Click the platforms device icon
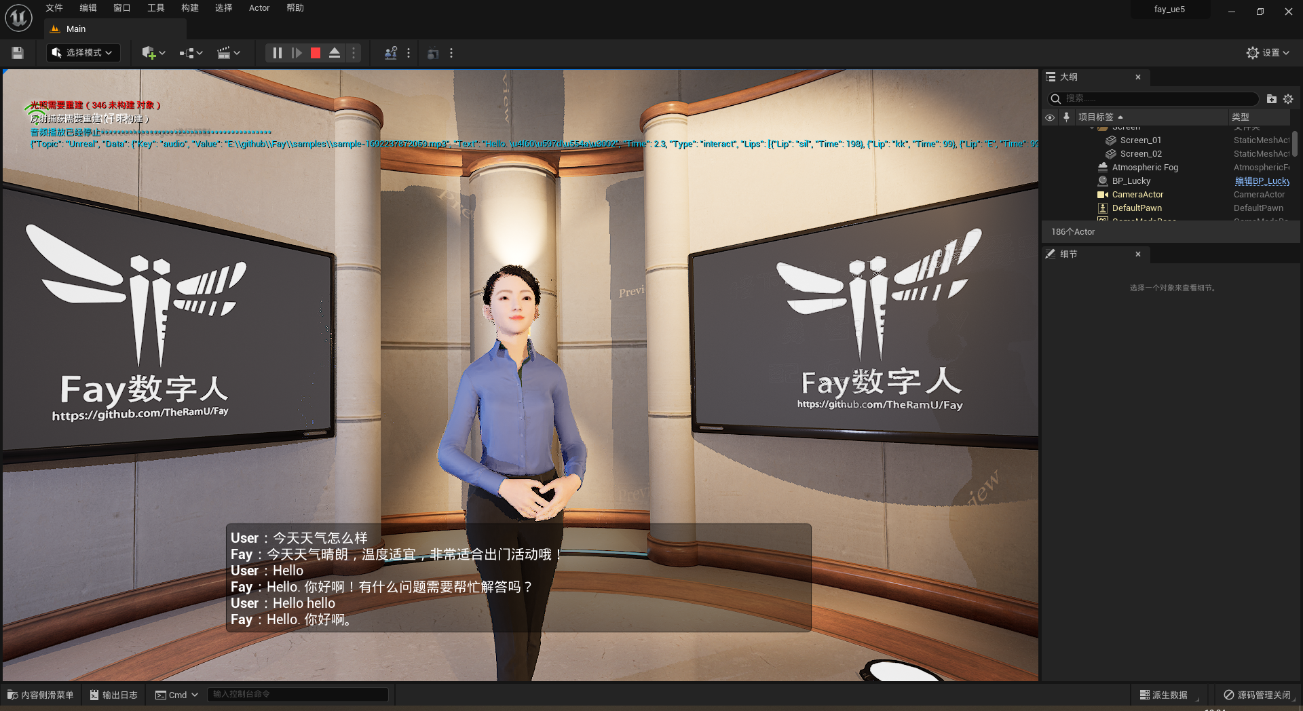The image size is (1303, 711). coord(433,53)
